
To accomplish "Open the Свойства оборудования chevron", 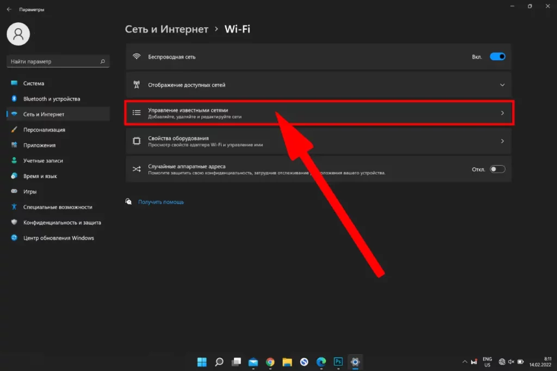I will tap(502, 141).
